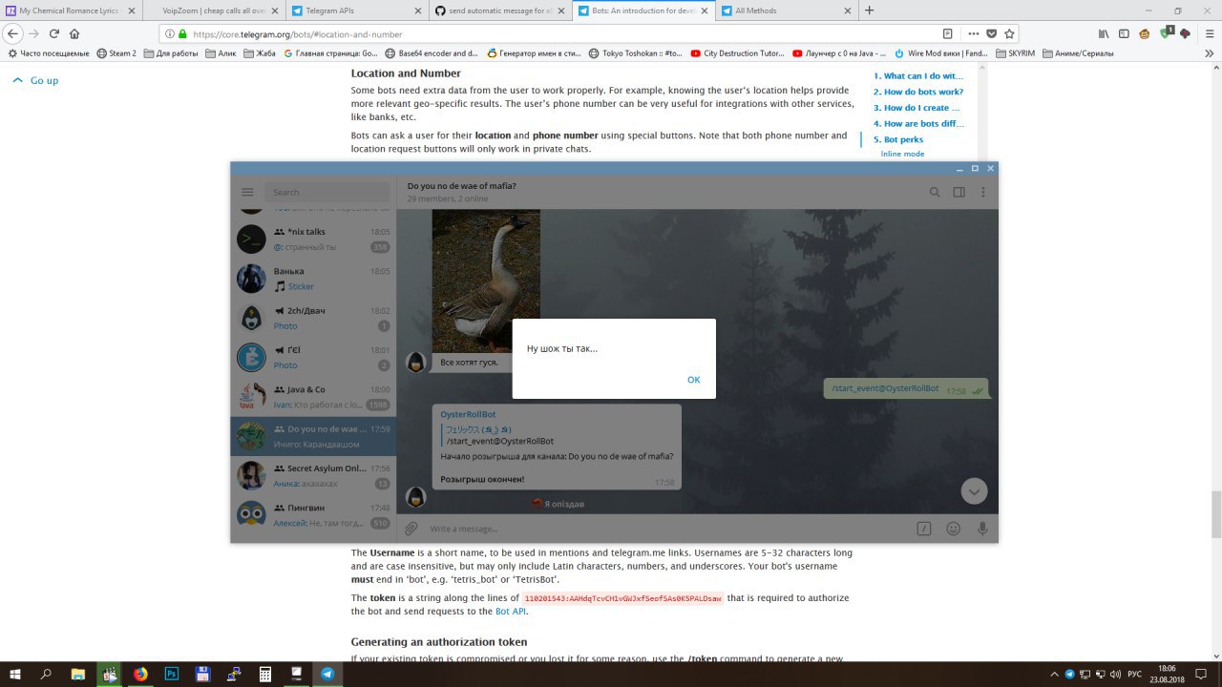Open Windows taskbar search
Screen dimensions: 1222x687
click(46, 674)
